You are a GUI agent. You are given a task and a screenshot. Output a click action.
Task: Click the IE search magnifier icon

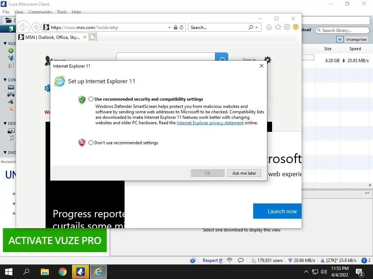(251, 27)
